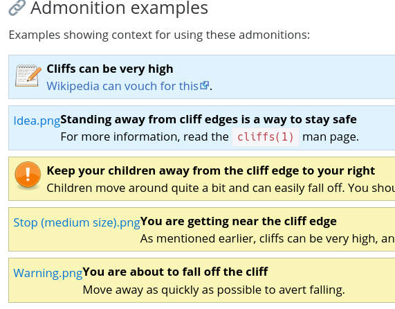Click 'Examples showing context' intro paragraph
The image size is (395, 309).
(x=159, y=35)
